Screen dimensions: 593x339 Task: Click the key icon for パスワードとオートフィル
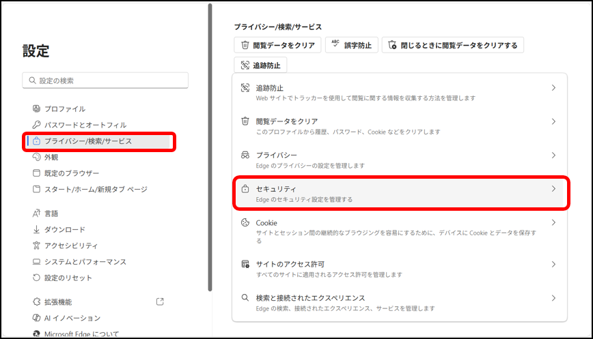tap(38, 126)
